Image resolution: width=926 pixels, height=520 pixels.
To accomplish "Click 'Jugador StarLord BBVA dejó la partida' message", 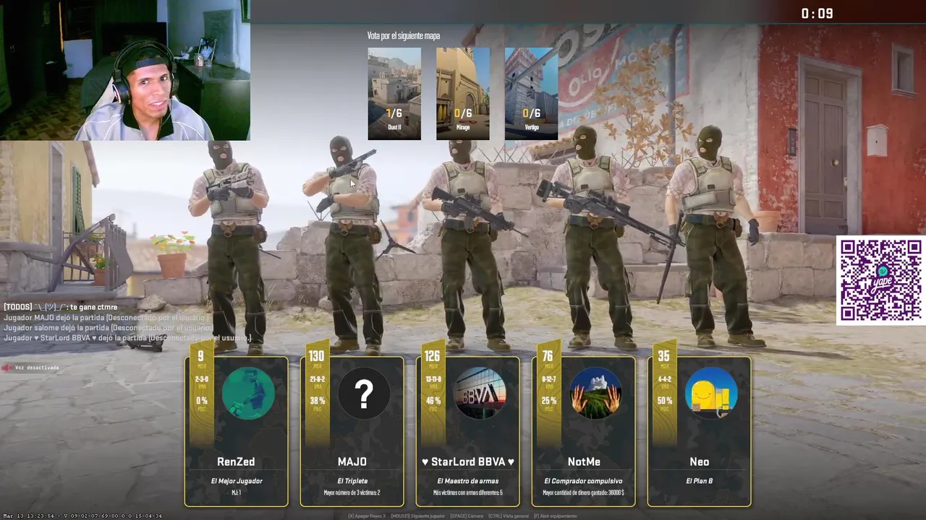I will [127, 338].
